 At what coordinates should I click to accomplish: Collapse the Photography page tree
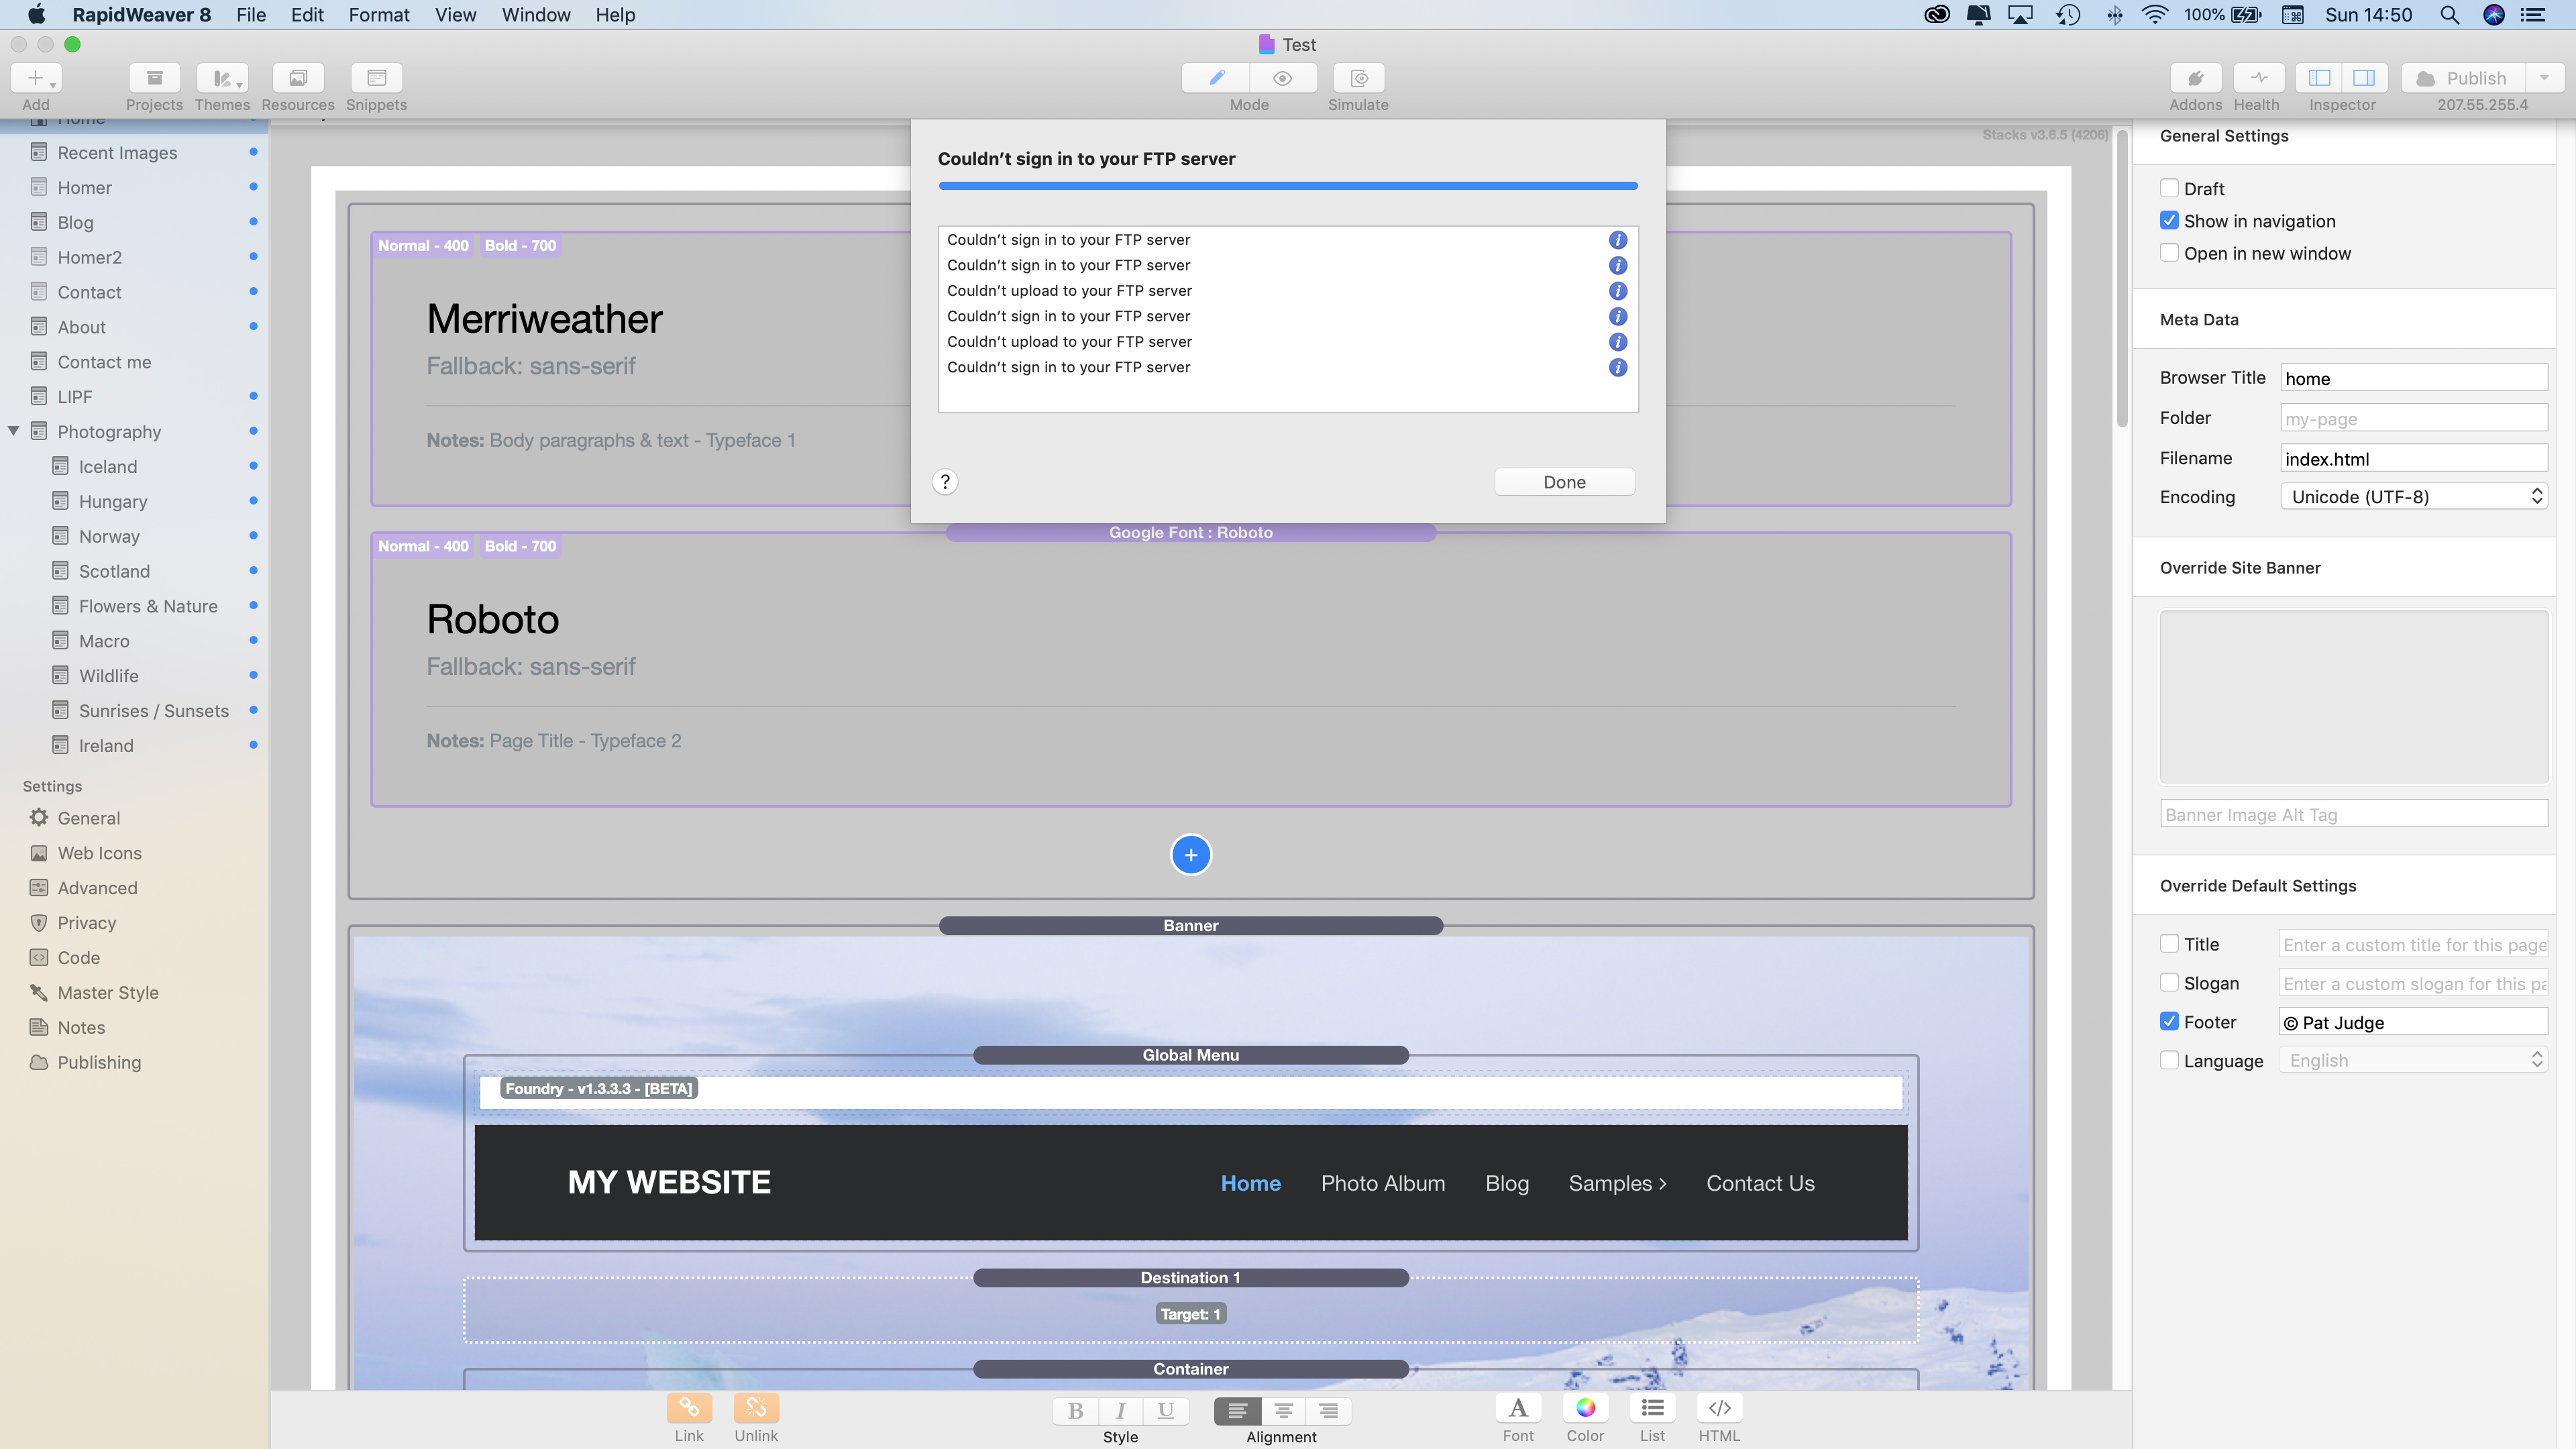tap(14, 431)
